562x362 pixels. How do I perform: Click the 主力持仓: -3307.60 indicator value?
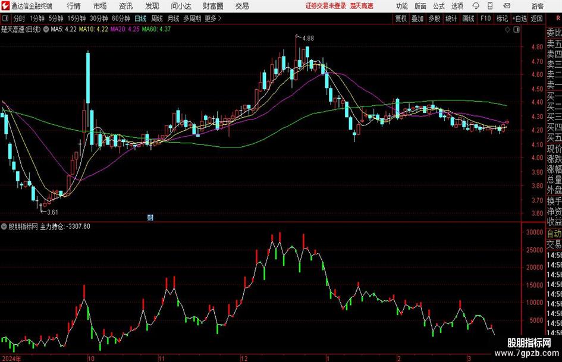pyautogui.click(x=65, y=226)
